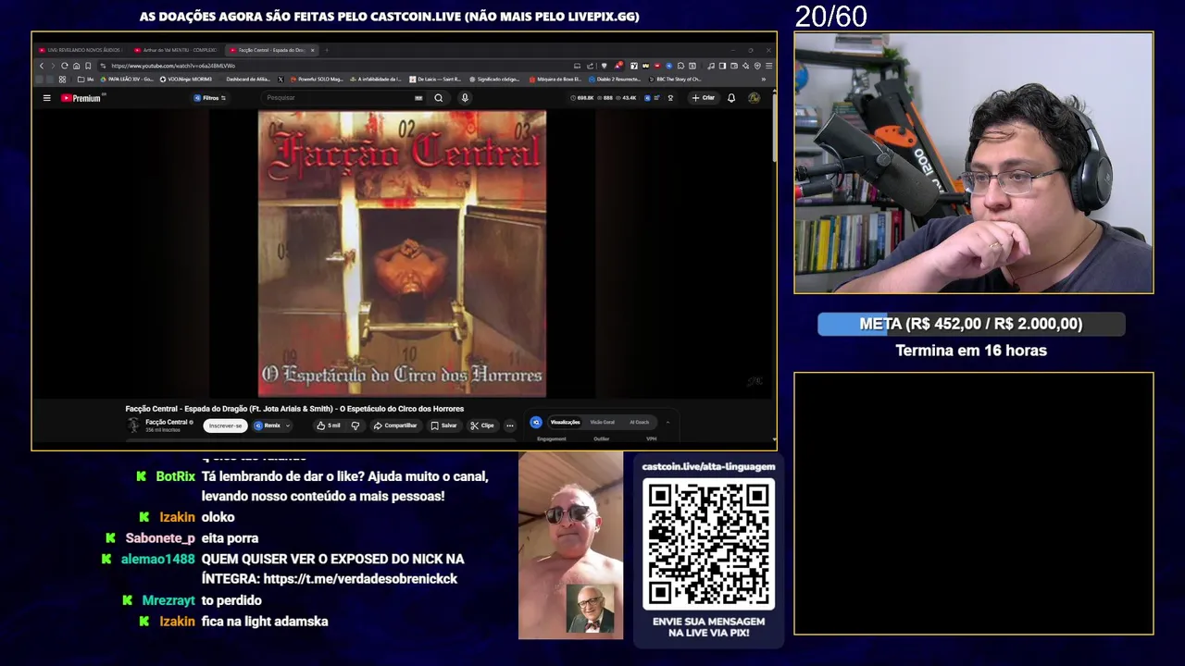Open the VDO.Ninja MIORIM3 bookmark
This screenshot has height=666, width=1185.
185,80
